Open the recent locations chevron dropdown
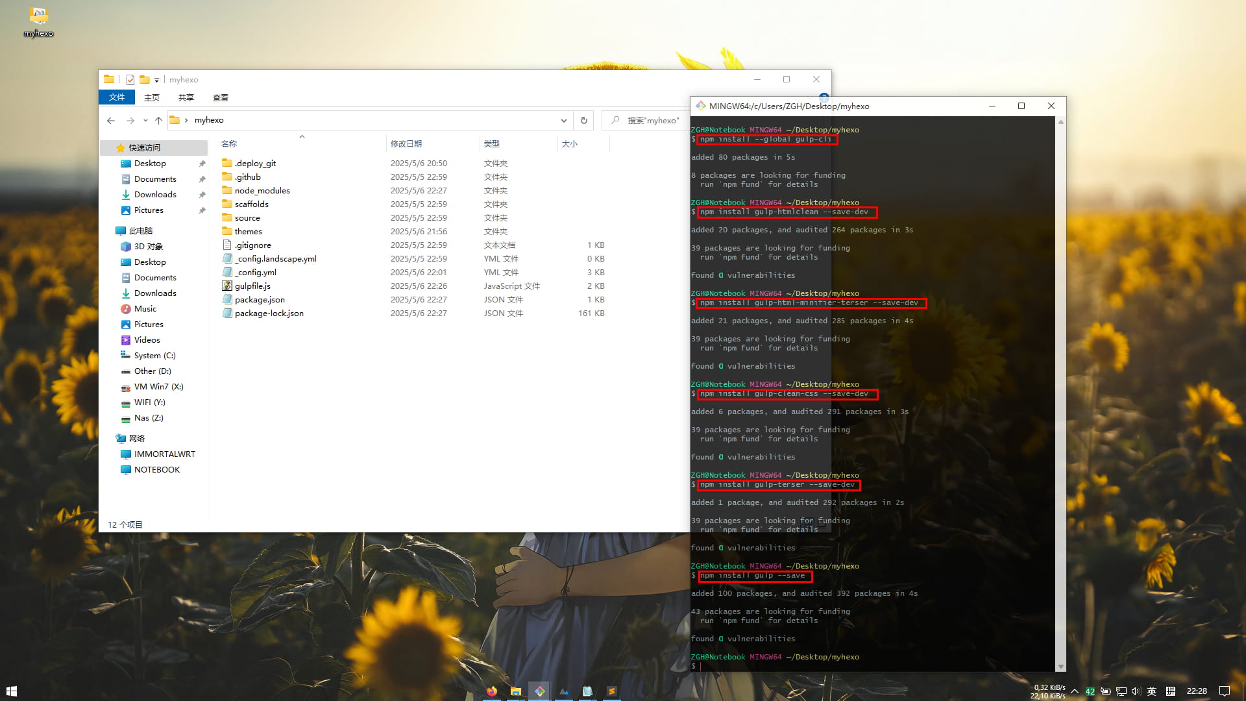1246x701 pixels. [x=145, y=120]
